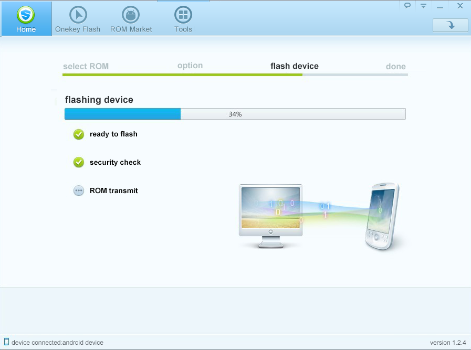Click the computer monitor illustration
This screenshot has width=471, height=350.
click(x=270, y=214)
